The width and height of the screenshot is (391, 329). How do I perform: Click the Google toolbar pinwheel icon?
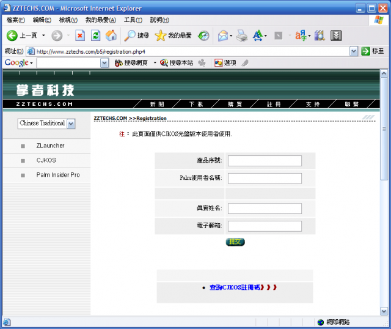[202, 63]
